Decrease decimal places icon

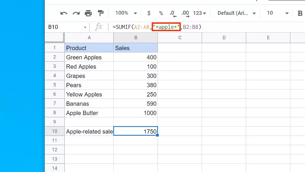(172, 13)
